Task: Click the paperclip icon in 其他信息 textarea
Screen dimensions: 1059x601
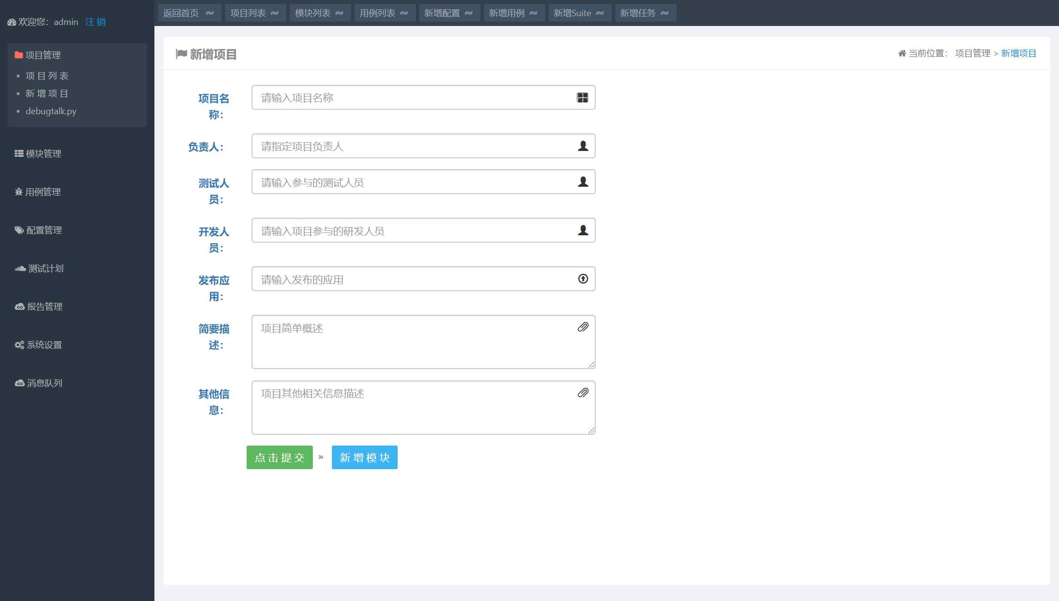Action: point(583,393)
